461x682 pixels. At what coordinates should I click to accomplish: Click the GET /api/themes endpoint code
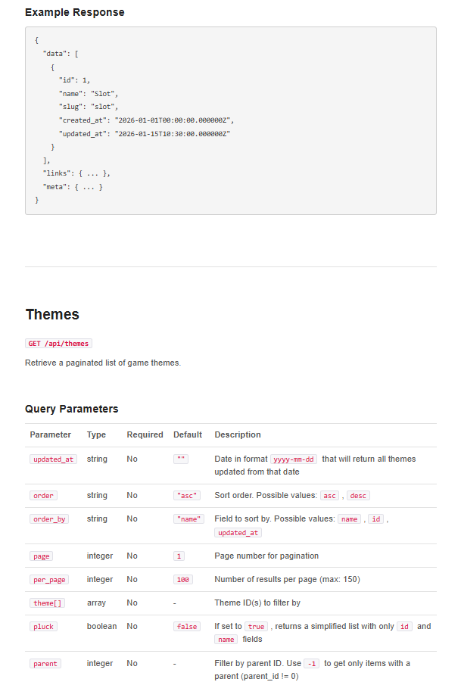(x=58, y=343)
